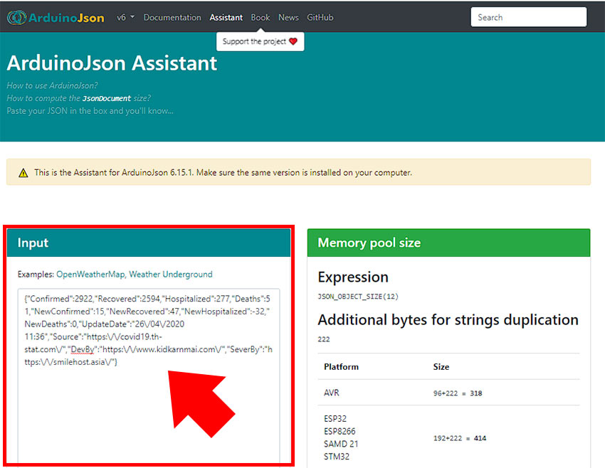Select the JSON_OBJECT_SIZE(12) expression text
This screenshot has width=605, height=468.
(x=353, y=295)
